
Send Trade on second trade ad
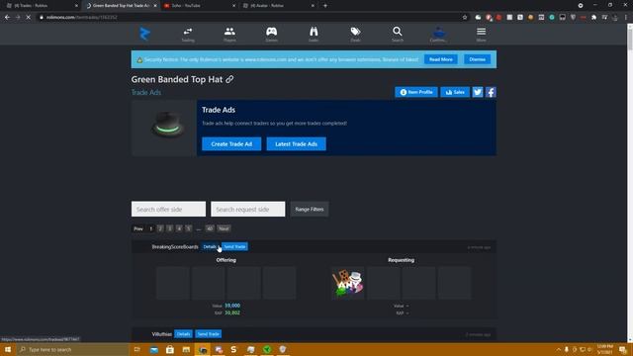(209, 334)
